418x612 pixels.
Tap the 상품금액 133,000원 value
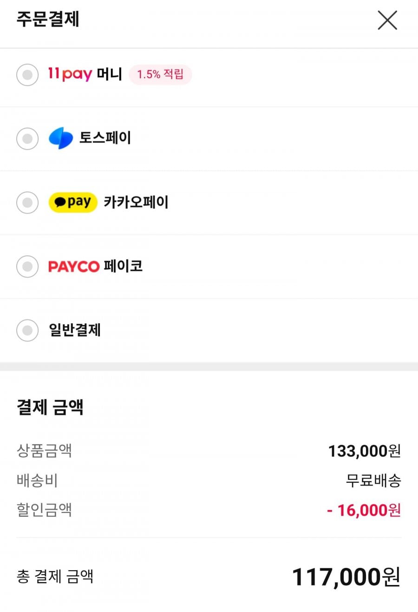365,451
